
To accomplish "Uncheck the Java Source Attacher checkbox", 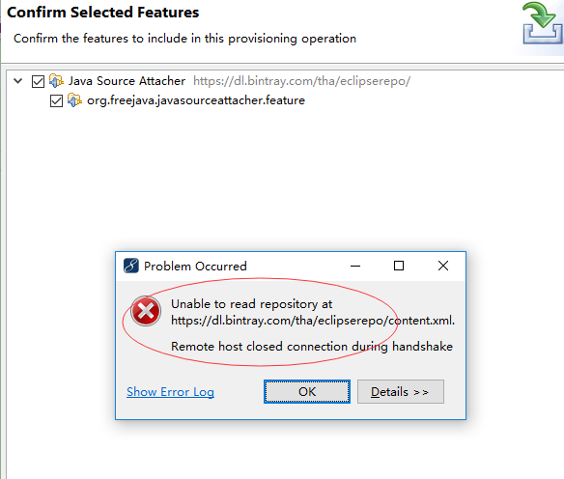I will 38,82.
